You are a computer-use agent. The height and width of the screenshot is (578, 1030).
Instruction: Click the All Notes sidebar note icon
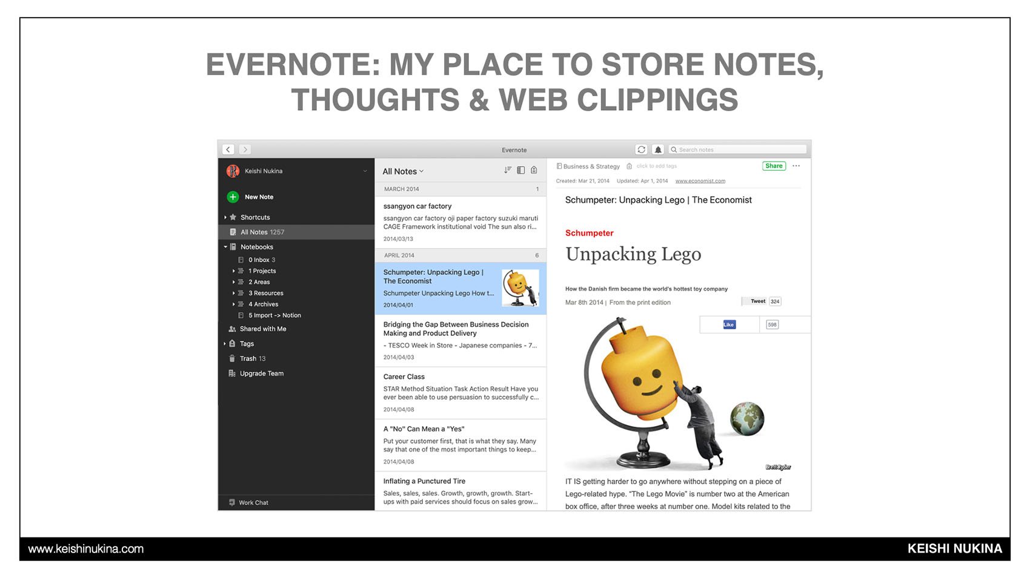coord(233,232)
